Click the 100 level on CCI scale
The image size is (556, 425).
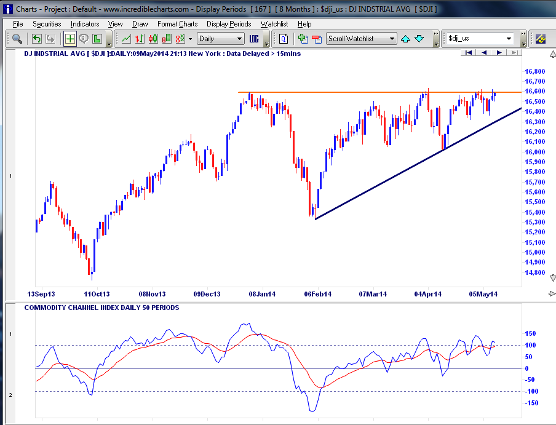point(530,345)
